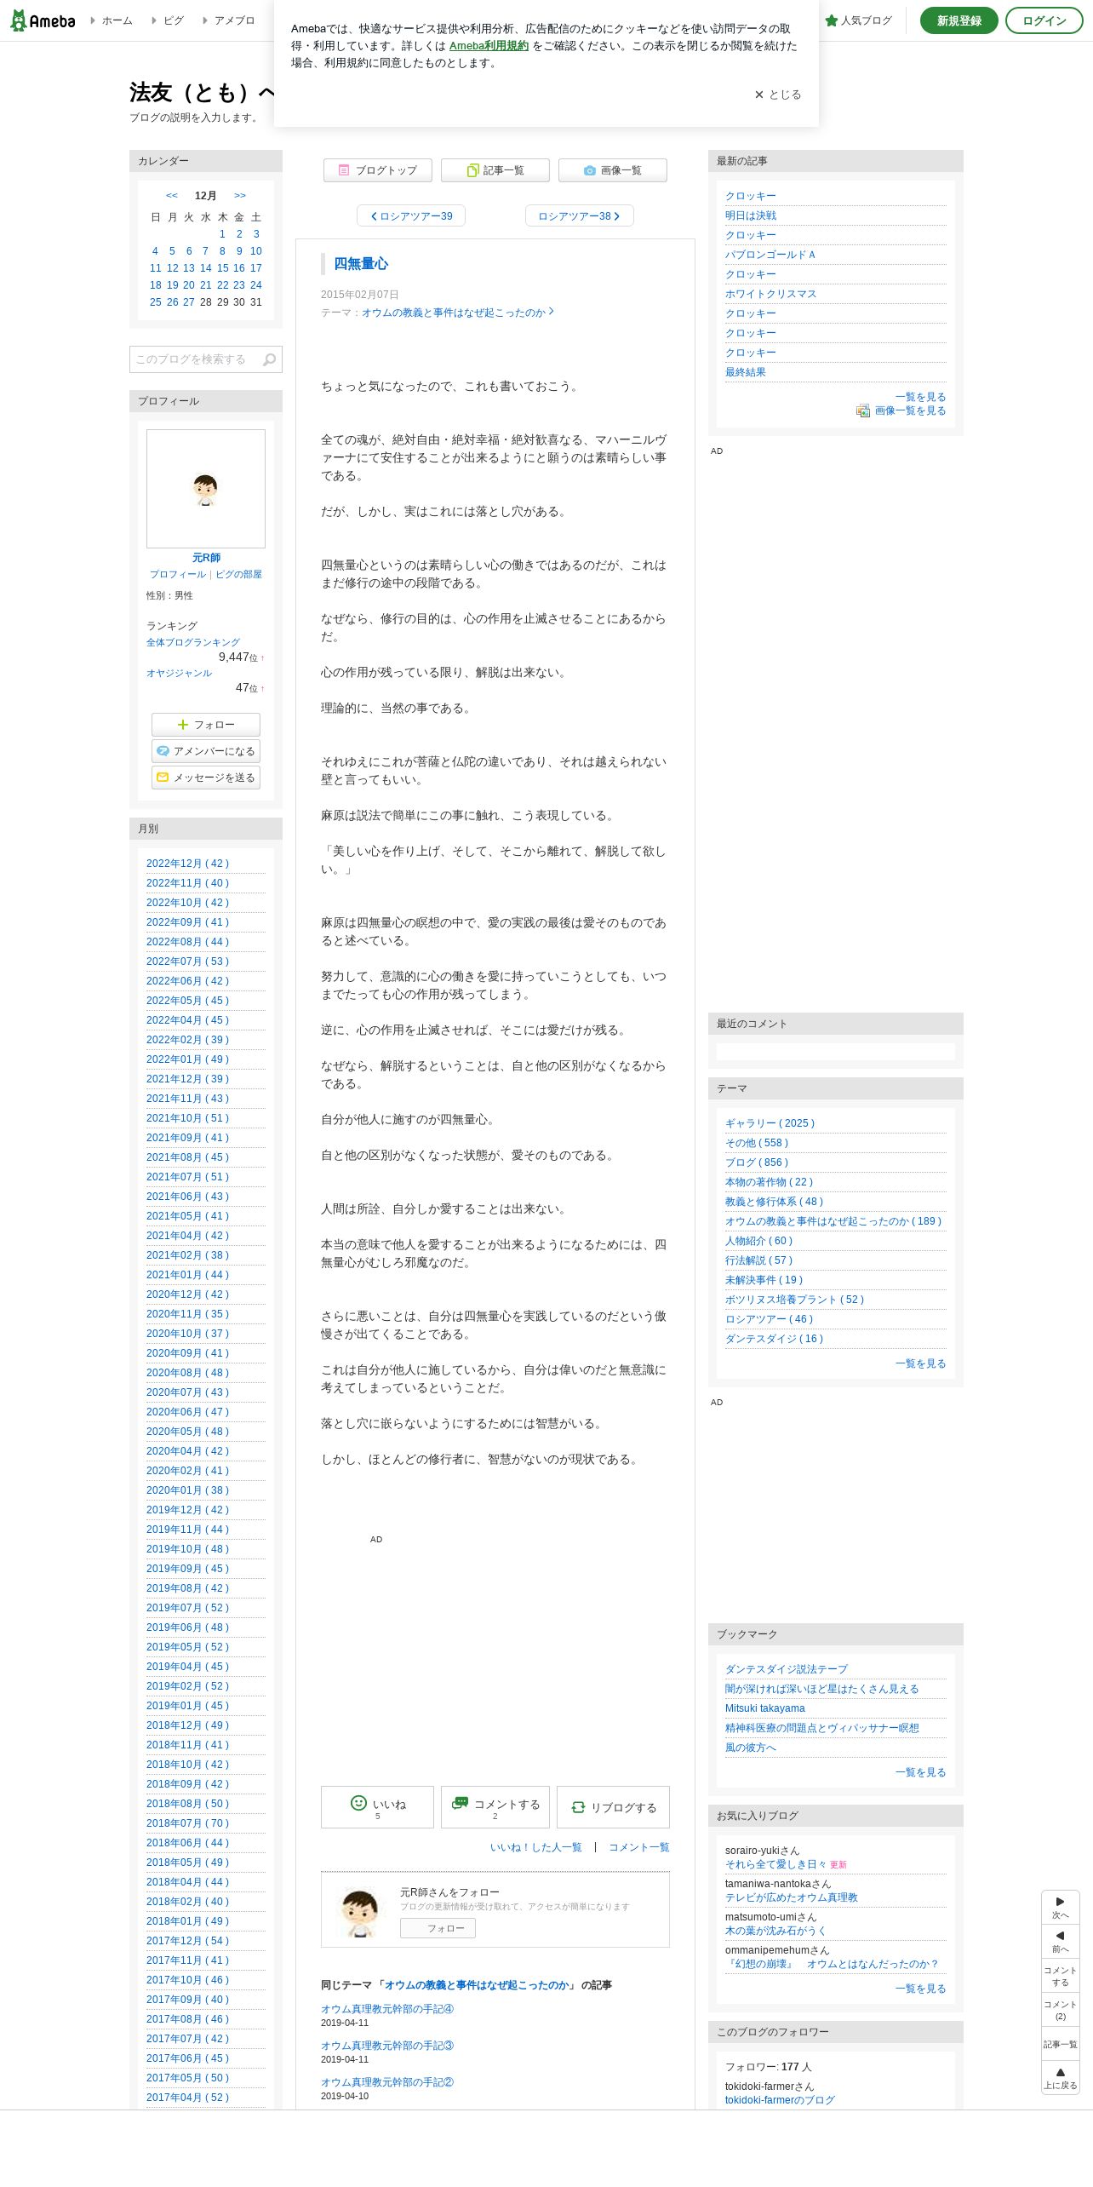Click floating 記事一覧 side button
The image size is (1093, 2187).
coord(1061,2044)
